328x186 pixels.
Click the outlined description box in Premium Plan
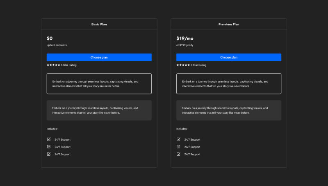pyautogui.click(x=229, y=84)
